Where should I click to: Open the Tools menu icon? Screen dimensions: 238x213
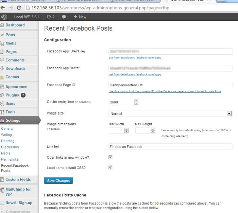click(2, 112)
